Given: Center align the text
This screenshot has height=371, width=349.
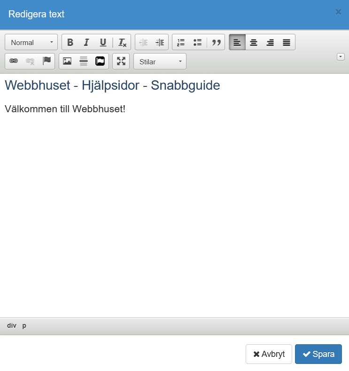Looking at the screenshot, I should [254, 42].
